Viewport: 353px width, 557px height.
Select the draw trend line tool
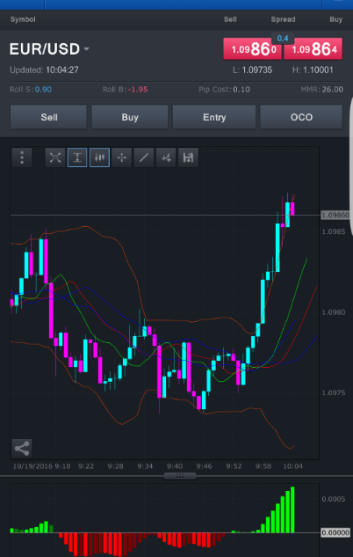pos(143,158)
